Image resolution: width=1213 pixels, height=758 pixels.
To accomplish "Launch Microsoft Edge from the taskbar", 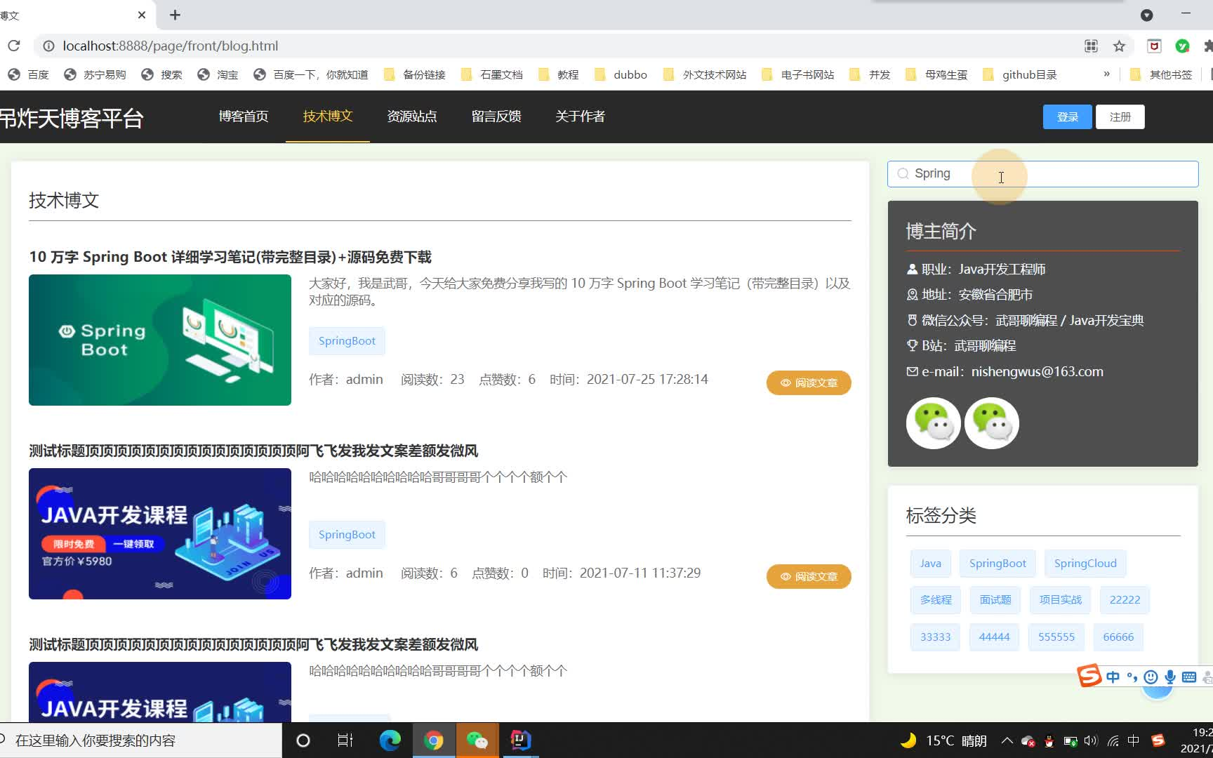I will coord(390,740).
